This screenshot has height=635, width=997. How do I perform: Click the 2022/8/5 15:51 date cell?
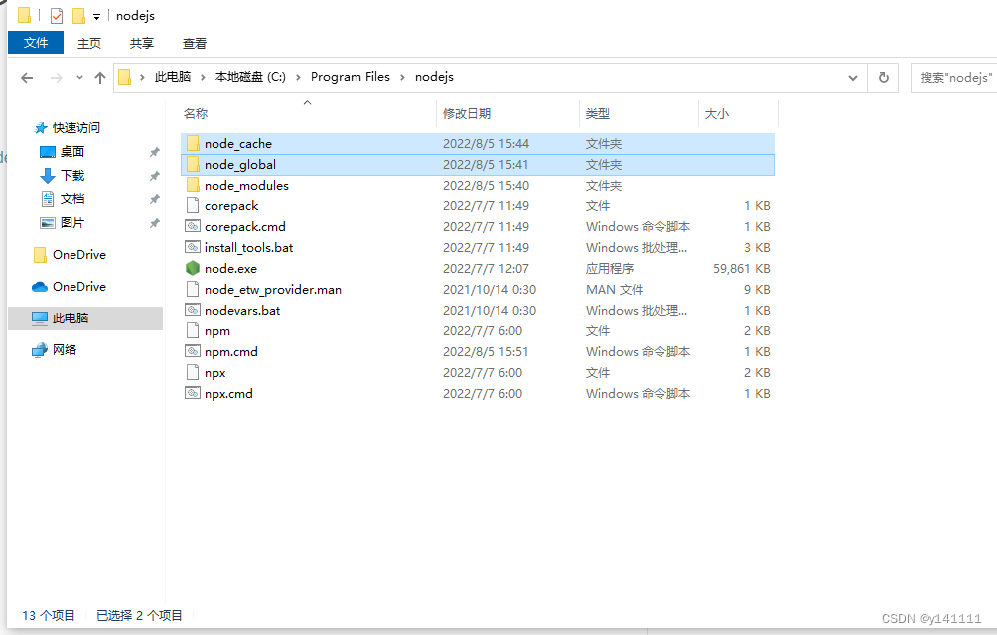point(486,352)
